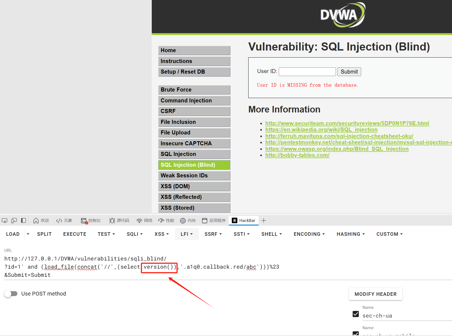Select SQL Injection (Blind) menu item

(194, 165)
